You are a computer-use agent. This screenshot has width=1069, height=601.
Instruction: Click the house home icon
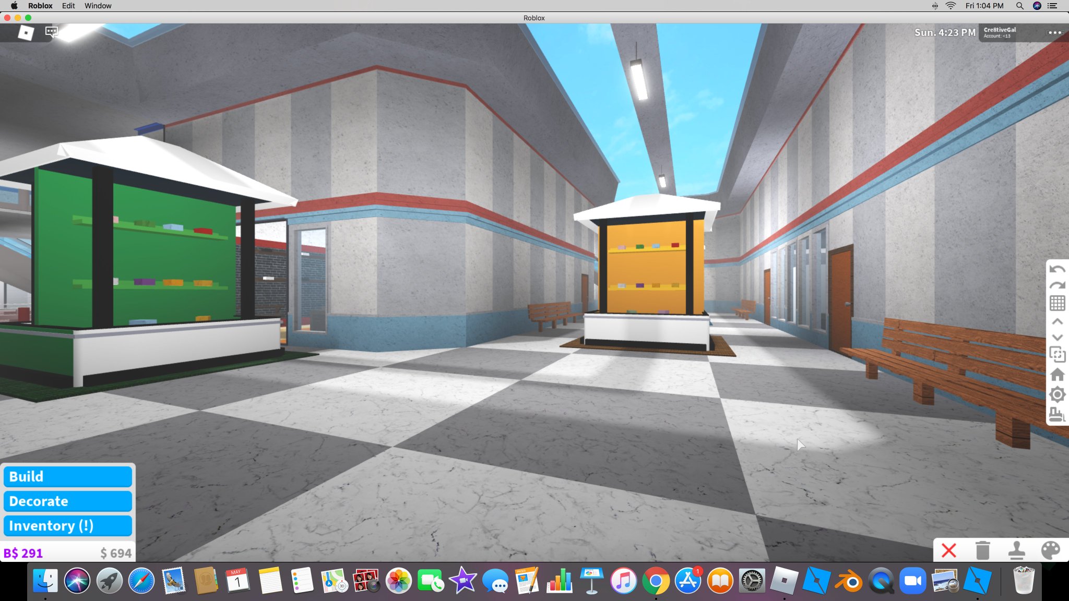click(x=1057, y=375)
